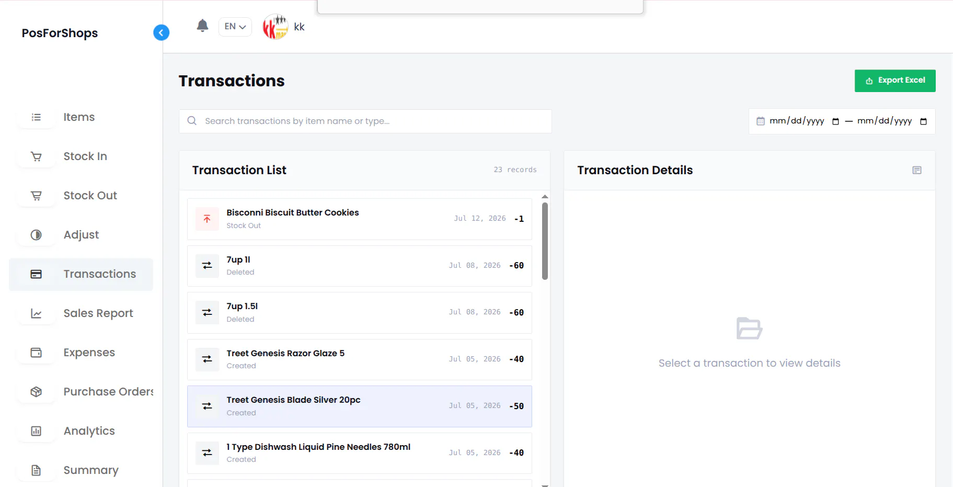Screen dimensions: 953x487
Task: Open notifications bell
Action: point(202,26)
